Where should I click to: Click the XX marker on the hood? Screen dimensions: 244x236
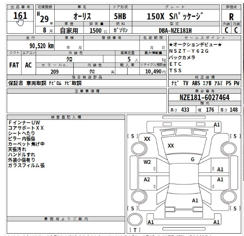pyautogui.click(x=171, y=146)
